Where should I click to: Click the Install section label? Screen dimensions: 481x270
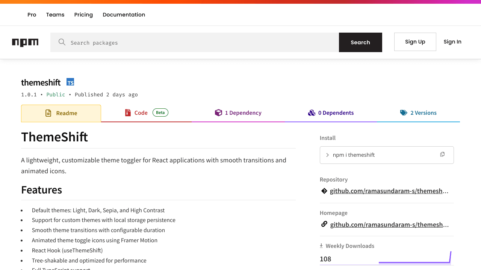(x=328, y=138)
